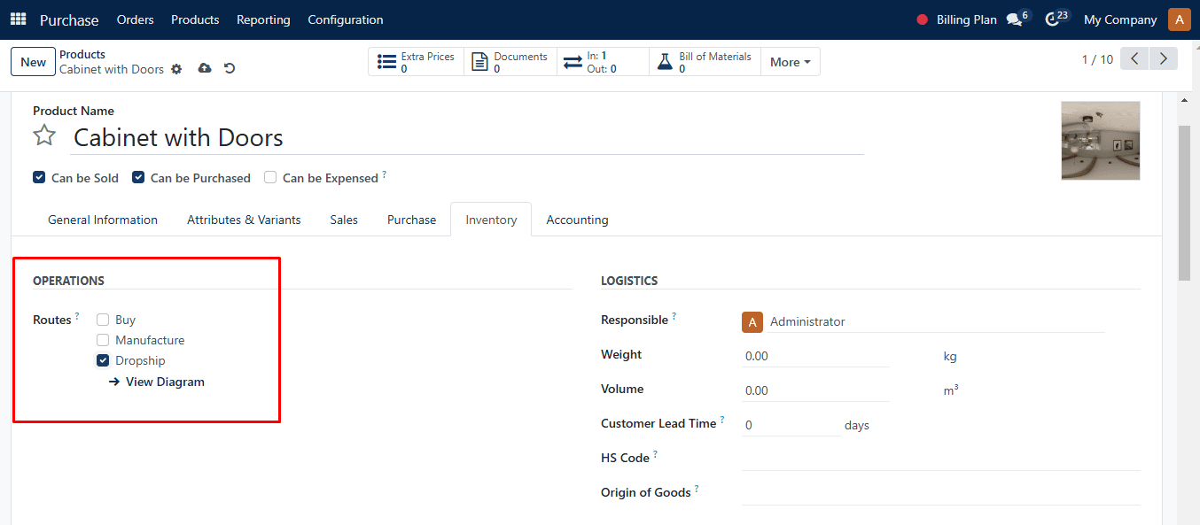Expand the More dropdown button
This screenshot has height=525, width=1200.
[x=791, y=62]
